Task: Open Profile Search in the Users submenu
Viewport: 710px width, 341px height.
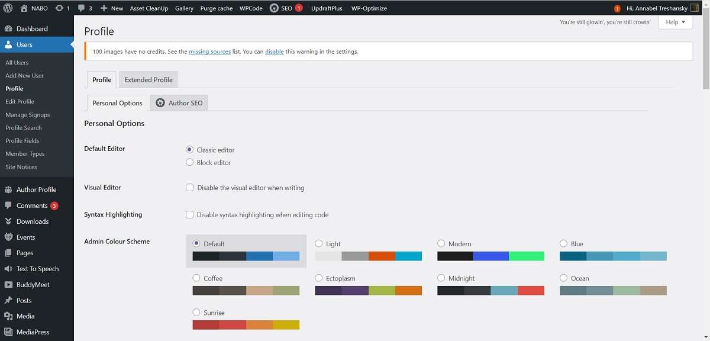Action: tap(24, 128)
